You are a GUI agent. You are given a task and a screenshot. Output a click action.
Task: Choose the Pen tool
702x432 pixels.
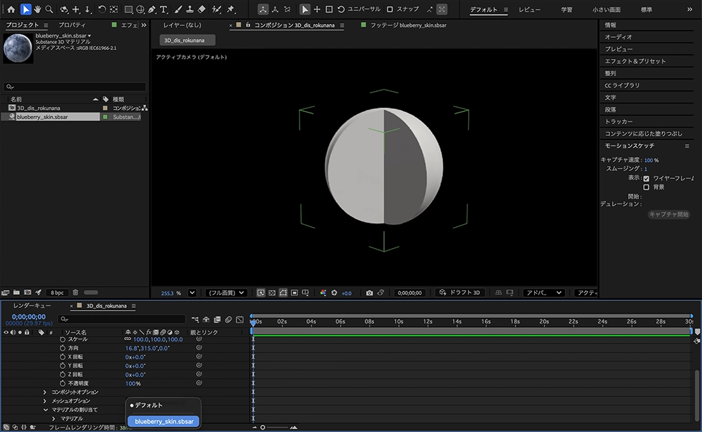tap(152, 10)
